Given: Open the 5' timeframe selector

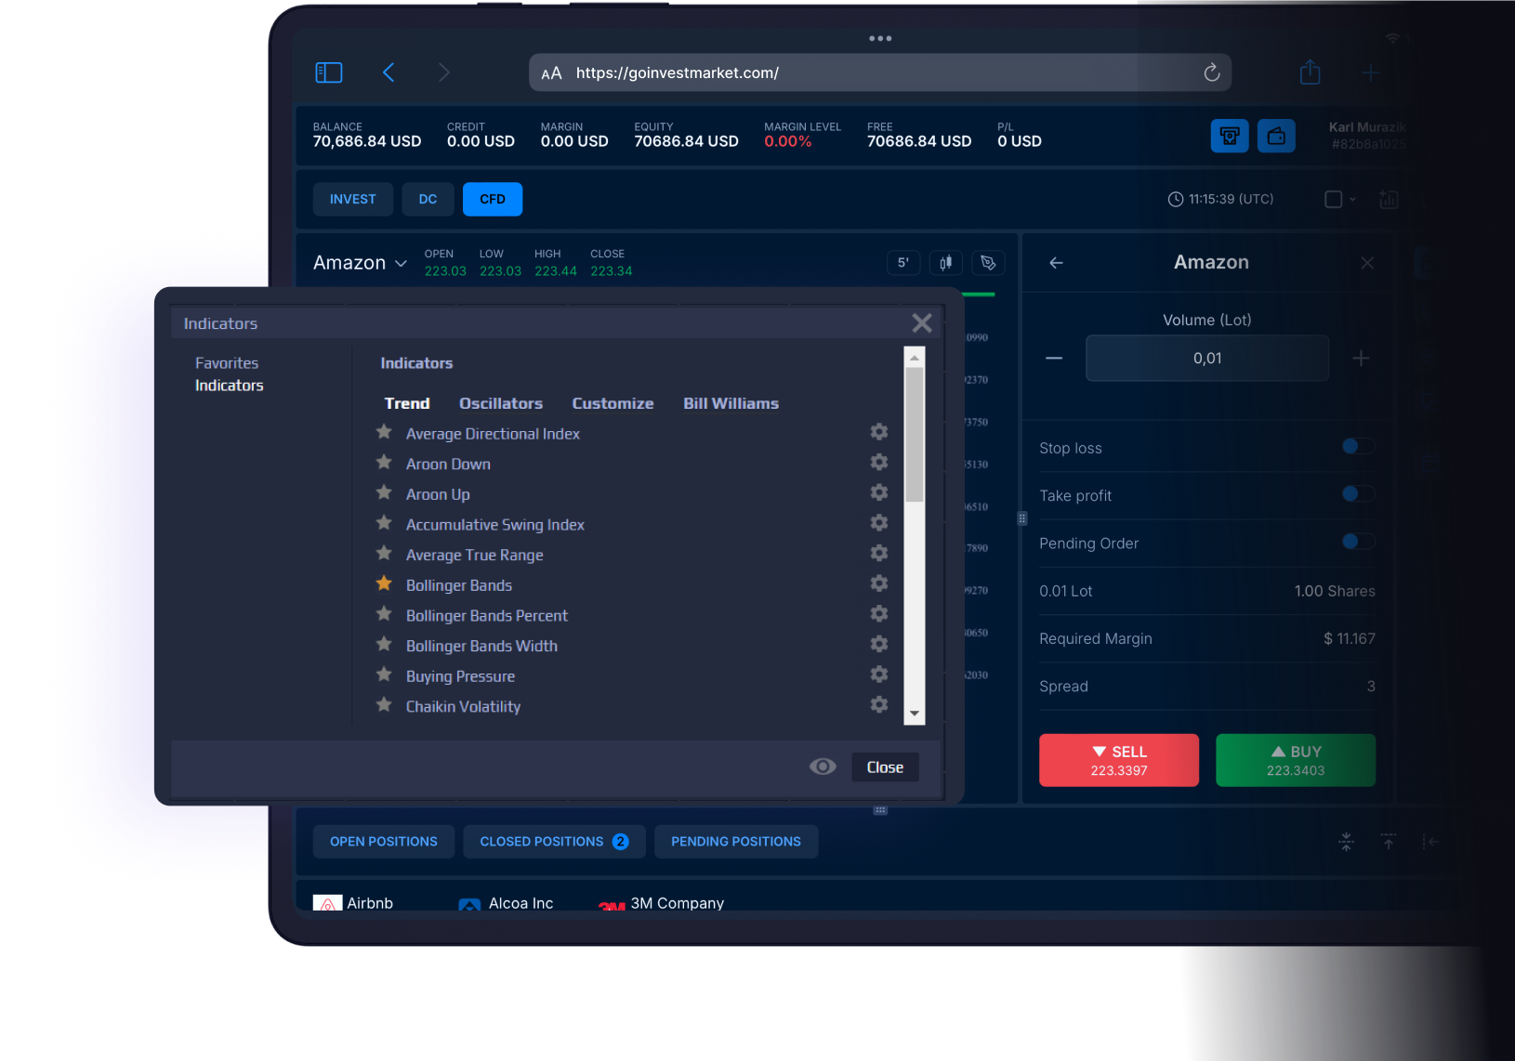Looking at the screenshot, I should coord(903,263).
